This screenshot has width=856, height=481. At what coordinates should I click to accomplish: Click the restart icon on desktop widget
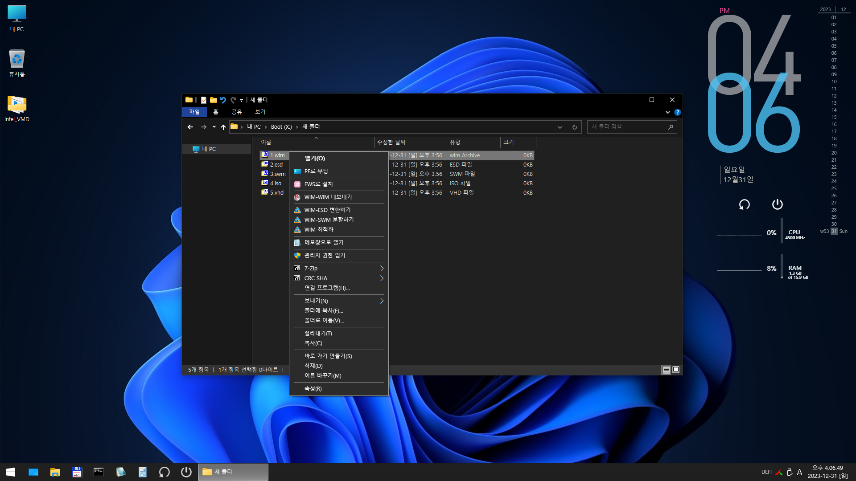pyautogui.click(x=745, y=204)
